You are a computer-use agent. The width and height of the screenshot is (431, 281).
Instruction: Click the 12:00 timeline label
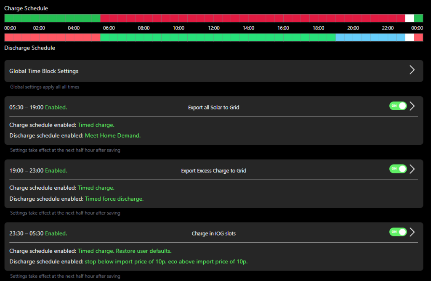pyautogui.click(x=213, y=28)
